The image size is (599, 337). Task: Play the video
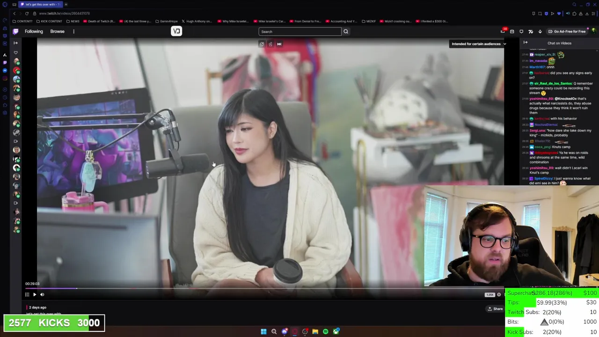(35, 294)
